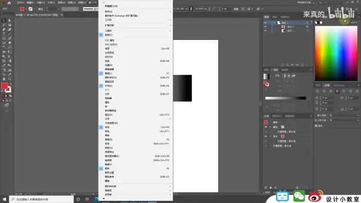This screenshot has width=361, height=203.
Task: Toggle visibility eye of top layer
Action: point(265,23)
